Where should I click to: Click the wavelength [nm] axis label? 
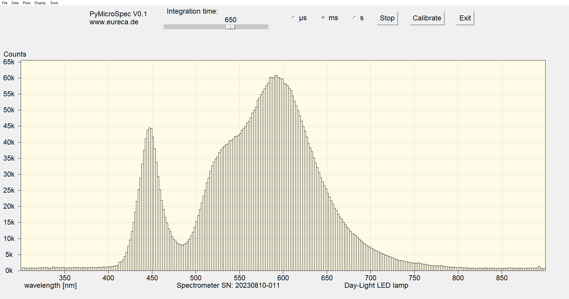[50, 285]
